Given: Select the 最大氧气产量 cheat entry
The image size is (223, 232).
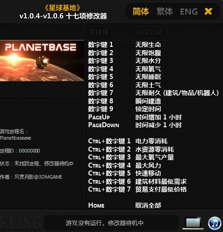Looking at the screenshot, I should 155,157.
